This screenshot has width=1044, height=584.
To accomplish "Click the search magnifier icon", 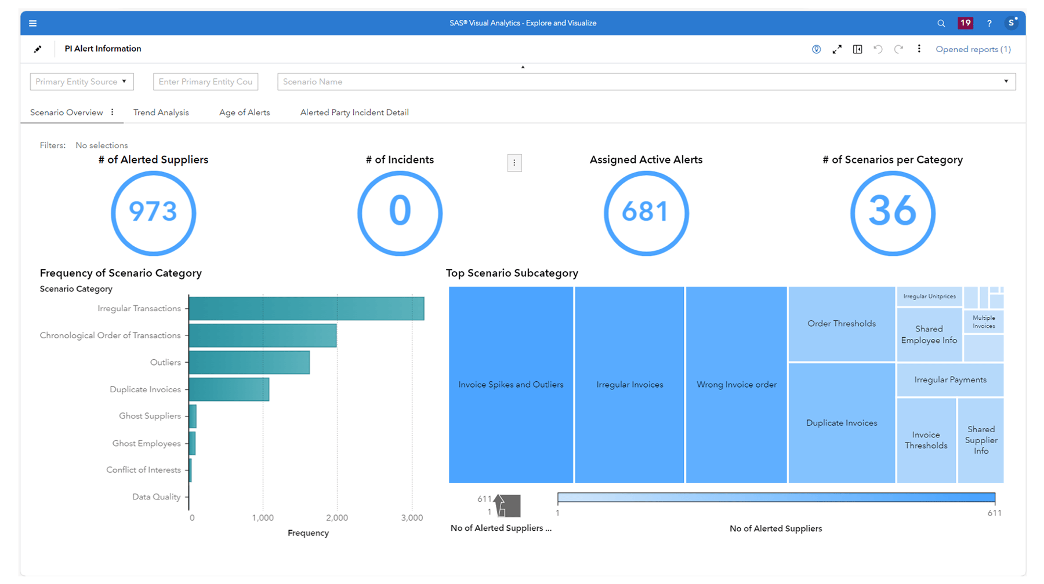I will 941,23.
